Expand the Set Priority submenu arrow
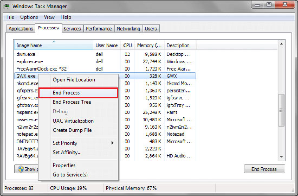 point(113,143)
